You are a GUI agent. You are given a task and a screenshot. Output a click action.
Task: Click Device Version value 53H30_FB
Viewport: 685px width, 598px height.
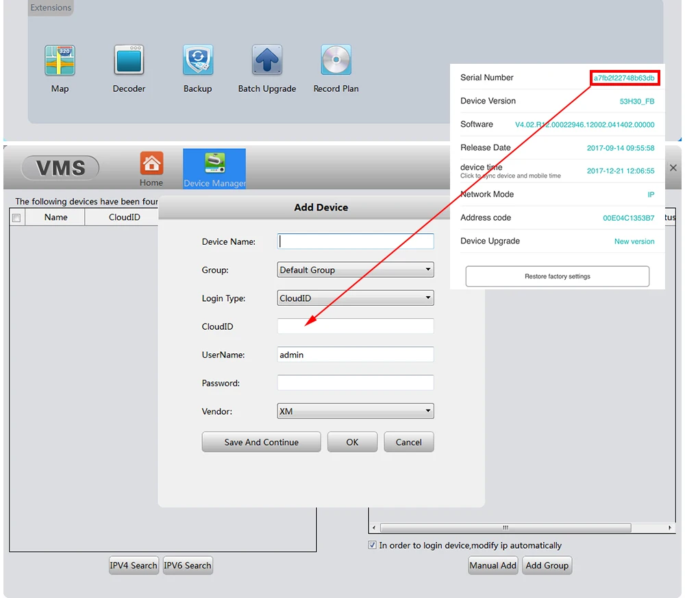[x=637, y=101]
